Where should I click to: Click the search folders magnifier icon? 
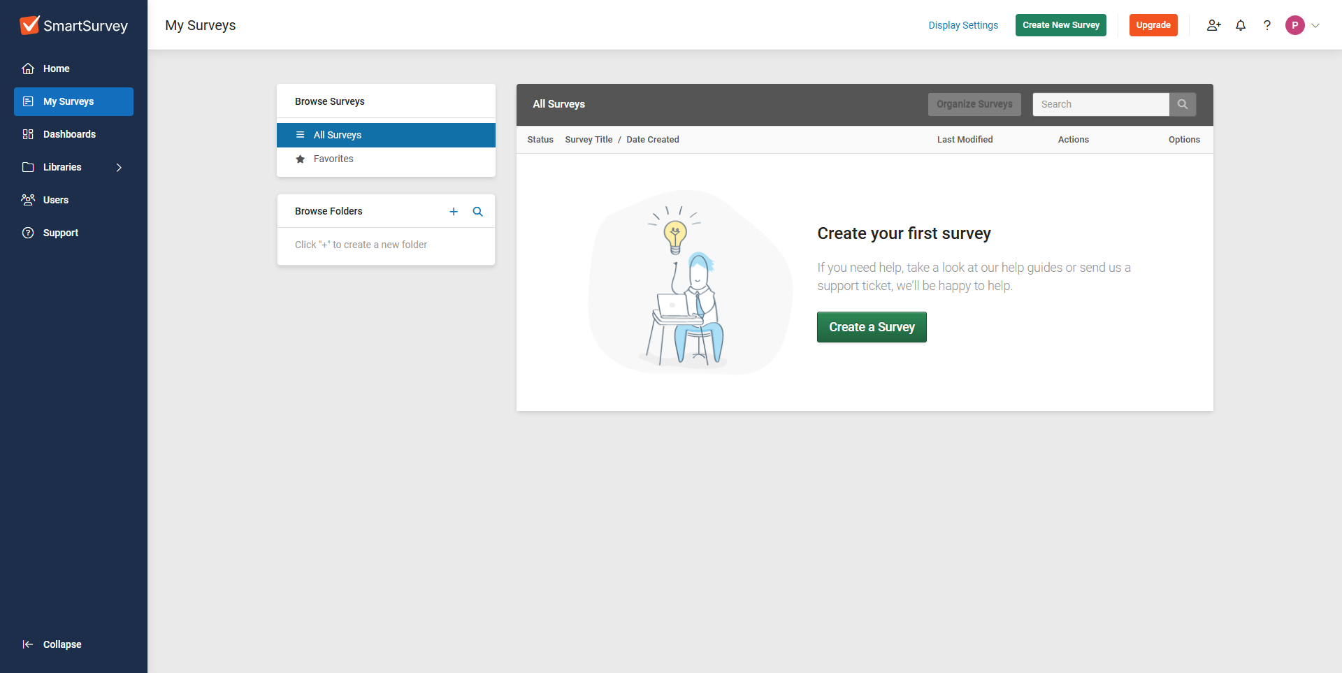[478, 212]
